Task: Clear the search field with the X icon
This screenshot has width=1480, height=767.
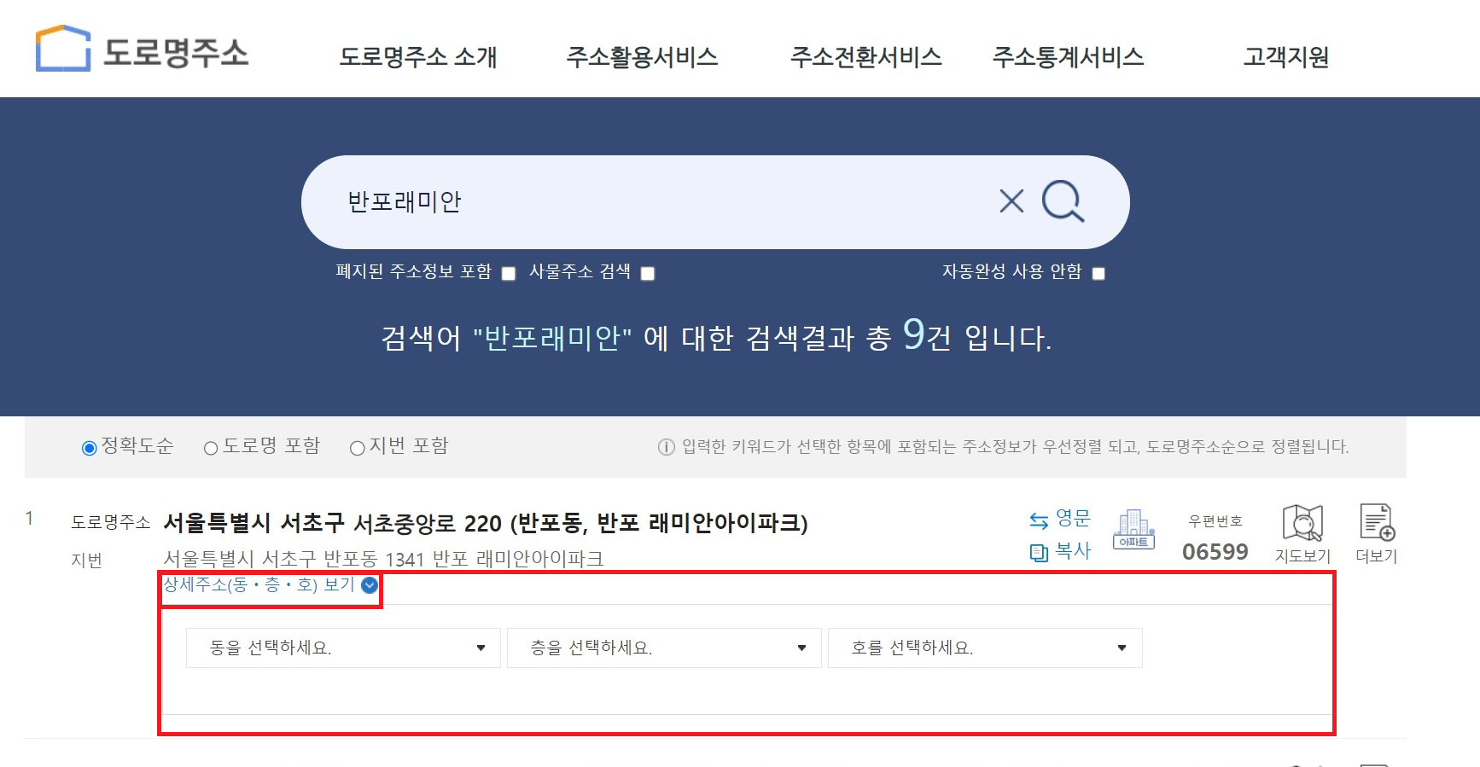Action: tap(1011, 201)
